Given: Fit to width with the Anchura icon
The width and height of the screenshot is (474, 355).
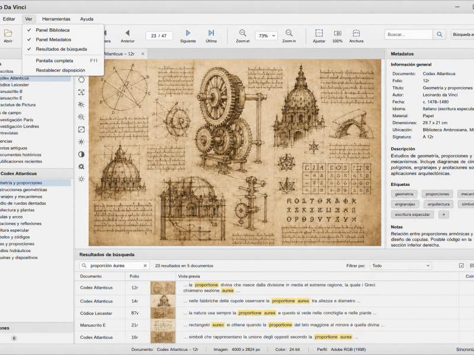Looking at the screenshot, I should [356, 33].
